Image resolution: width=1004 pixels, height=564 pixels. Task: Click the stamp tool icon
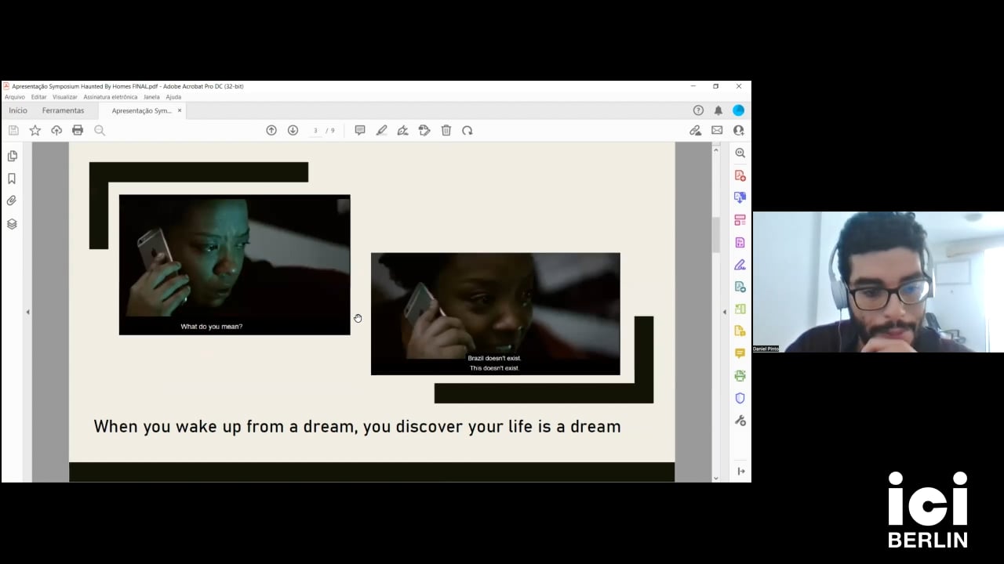pos(424,130)
